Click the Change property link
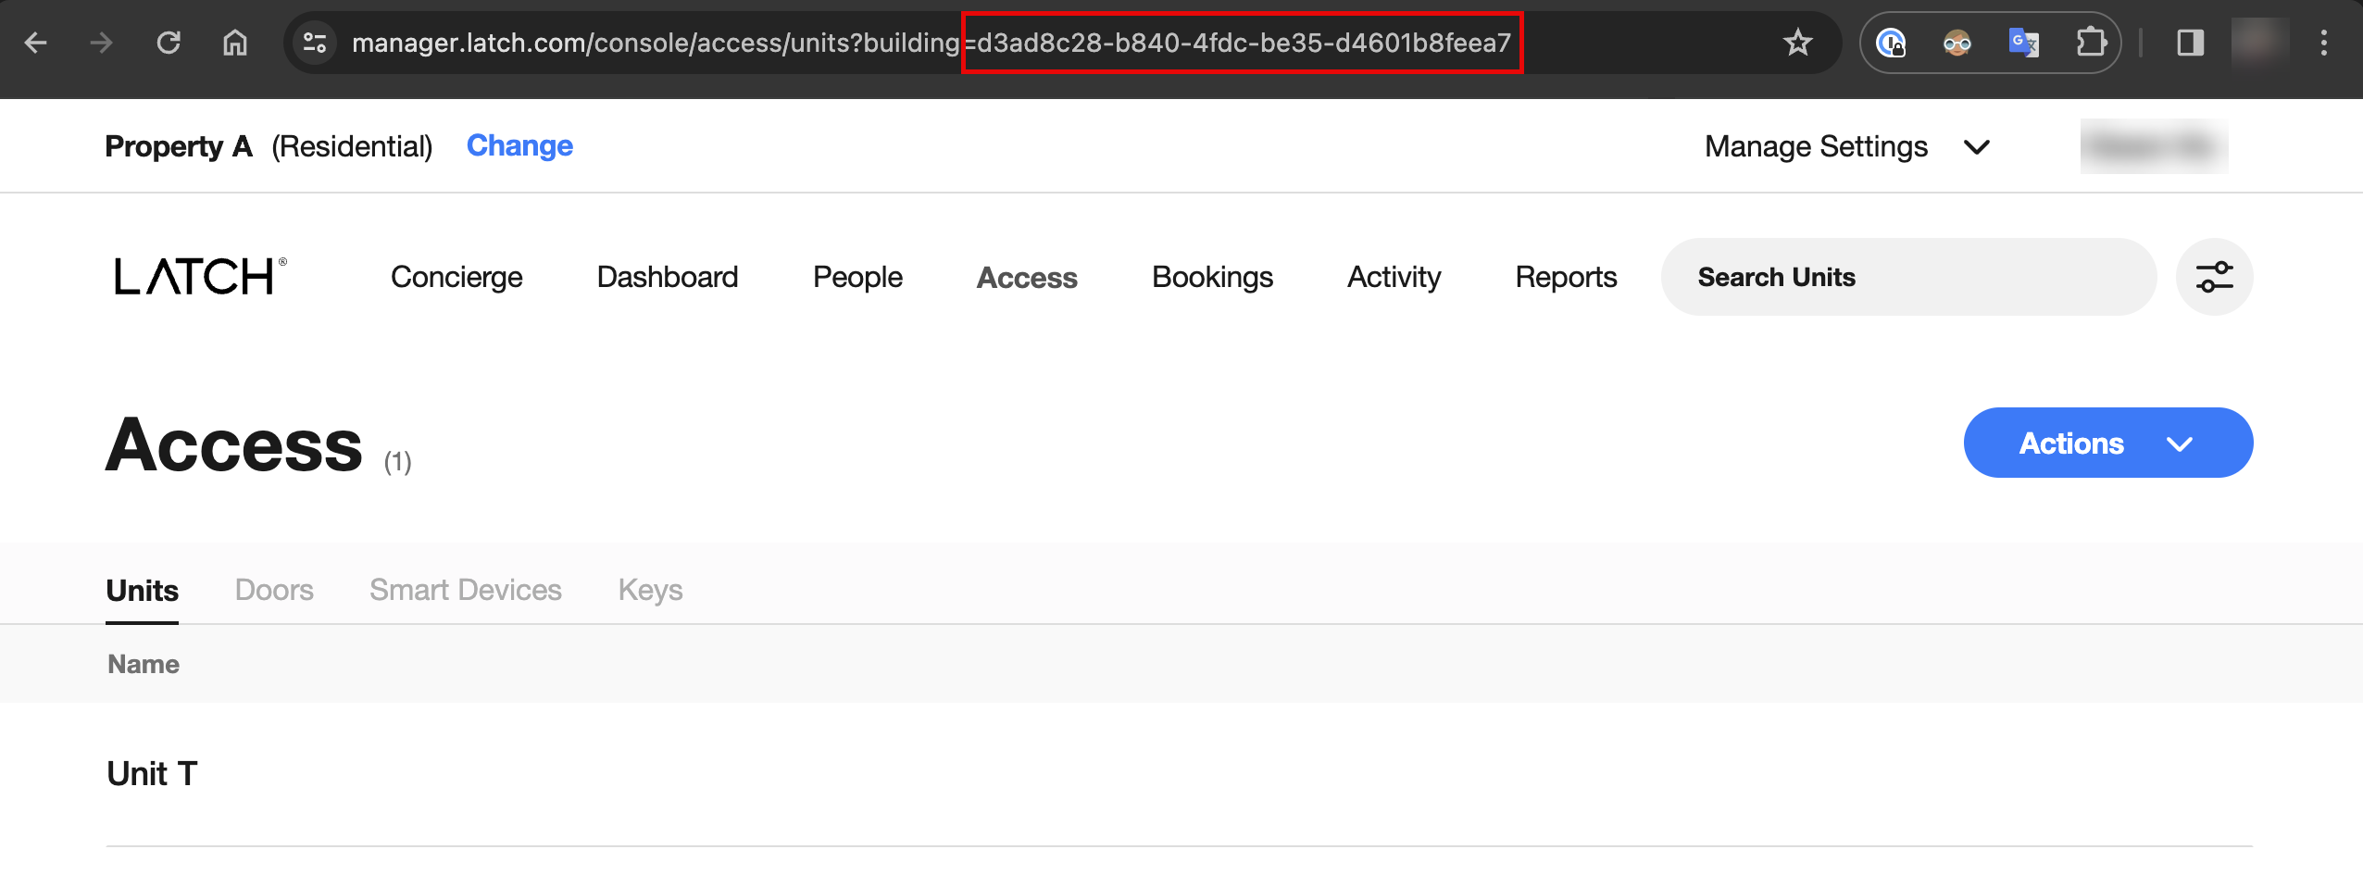This screenshot has height=887, width=2363. [x=519, y=145]
